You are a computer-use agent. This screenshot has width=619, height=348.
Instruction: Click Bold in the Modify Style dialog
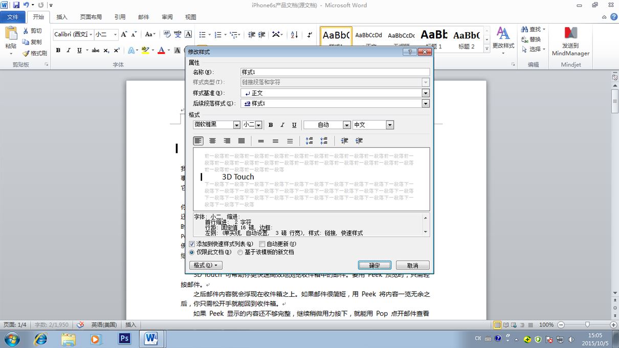(x=271, y=125)
